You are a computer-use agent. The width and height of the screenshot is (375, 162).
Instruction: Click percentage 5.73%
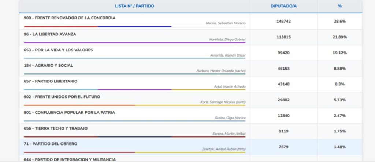coord(339,100)
